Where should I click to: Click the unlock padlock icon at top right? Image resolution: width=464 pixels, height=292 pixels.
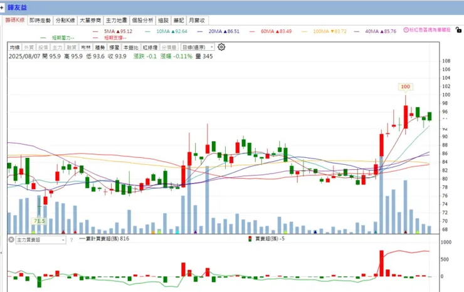[458, 29]
